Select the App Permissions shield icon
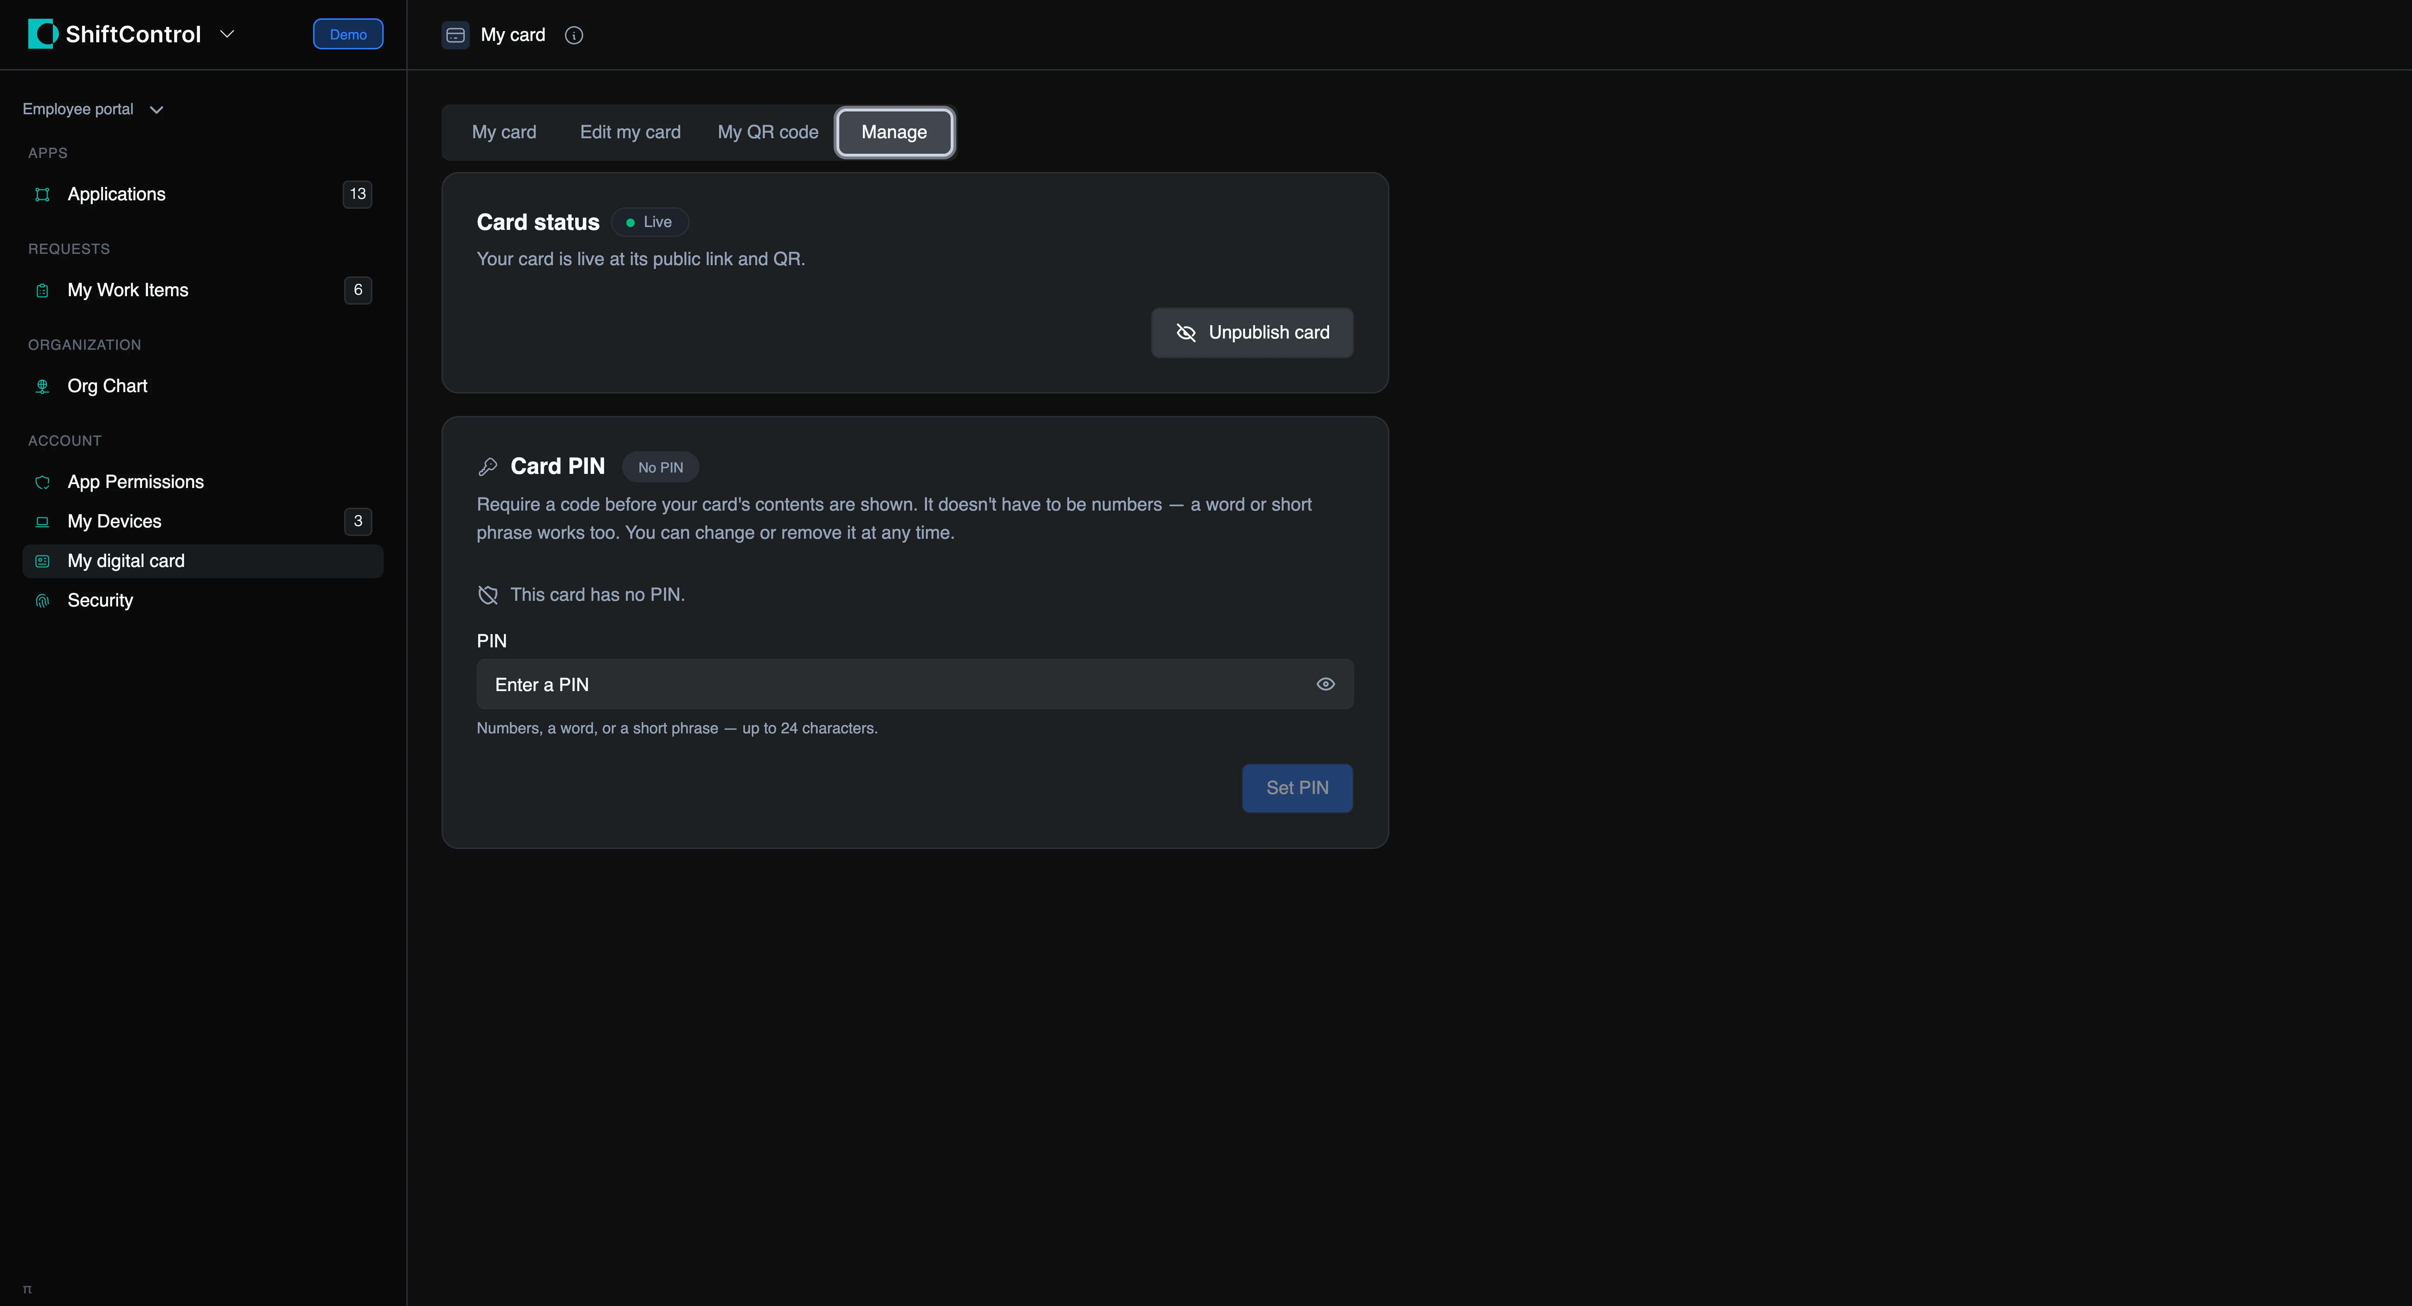The image size is (2412, 1306). (42, 482)
